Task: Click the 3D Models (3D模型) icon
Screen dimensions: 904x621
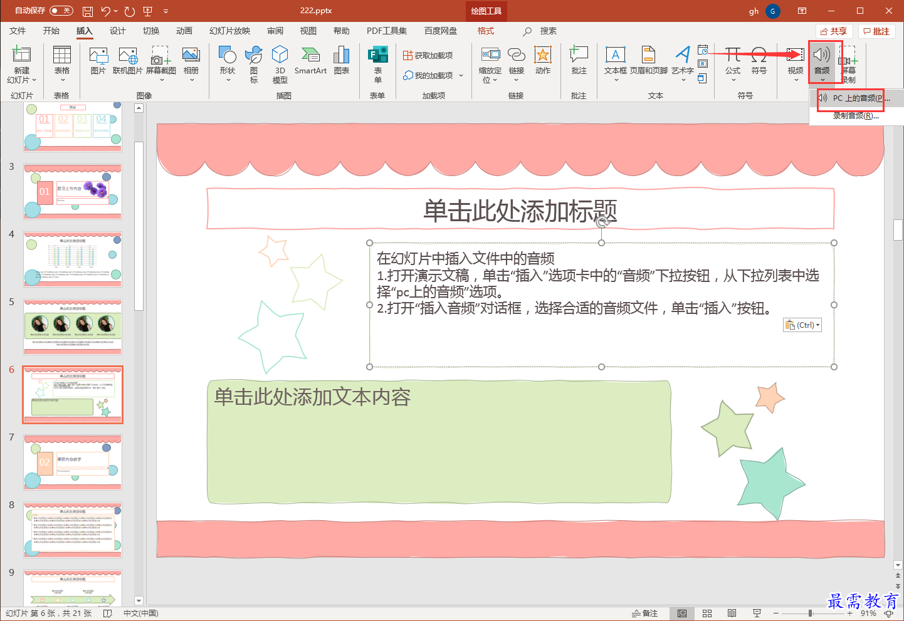Action: click(x=280, y=55)
